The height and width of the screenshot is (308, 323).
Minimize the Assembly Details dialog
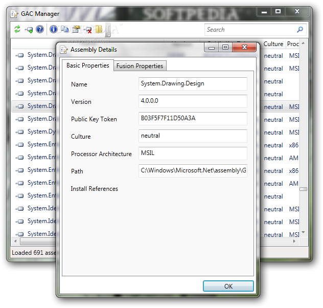212,47
